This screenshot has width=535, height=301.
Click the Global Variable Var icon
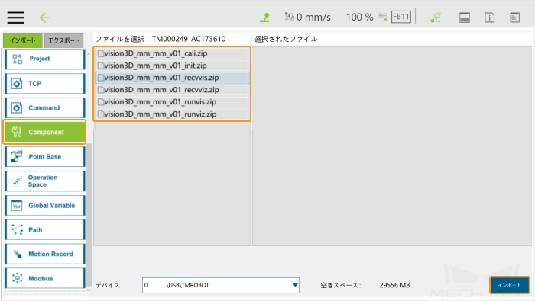(x=17, y=206)
